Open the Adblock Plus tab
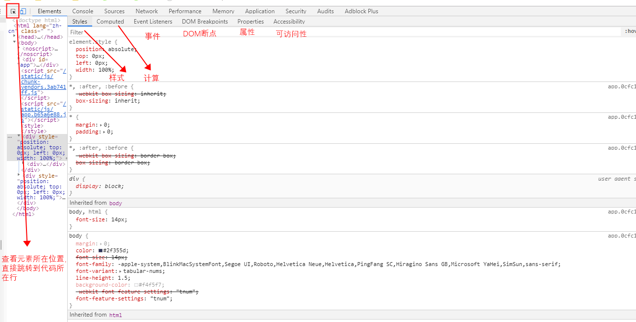Screen dimensions: 636x322 (x=361, y=11)
